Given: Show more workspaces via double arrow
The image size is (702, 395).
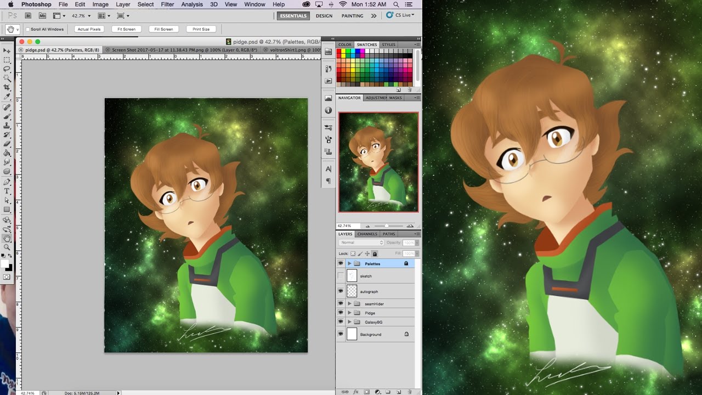Looking at the screenshot, I should pos(374,16).
